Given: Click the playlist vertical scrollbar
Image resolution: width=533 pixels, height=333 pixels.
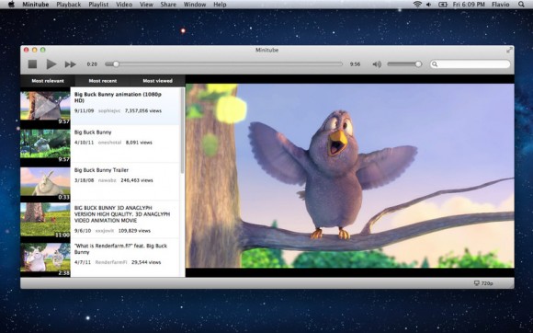Looking at the screenshot, I should [182, 131].
